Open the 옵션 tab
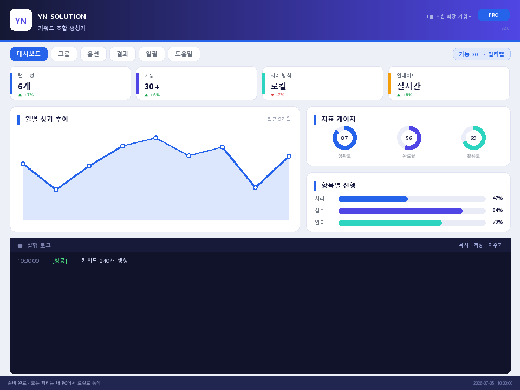Screen dimensions: 520x390 point(93,54)
